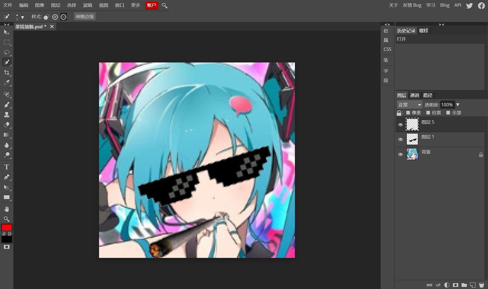Image resolution: width=488 pixels, height=289 pixels.
Task: Collapse the left toolbar with >< arrows
Action: 7,24
